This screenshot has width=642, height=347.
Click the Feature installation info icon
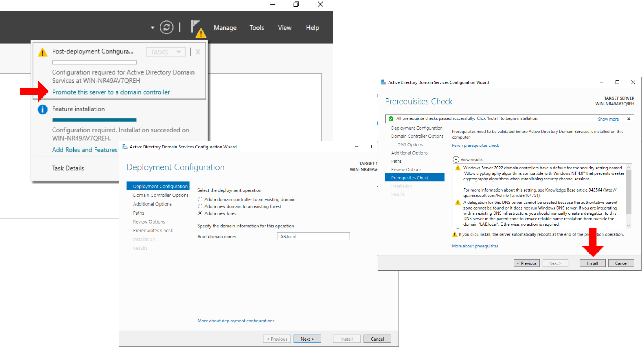coord(43,109)
